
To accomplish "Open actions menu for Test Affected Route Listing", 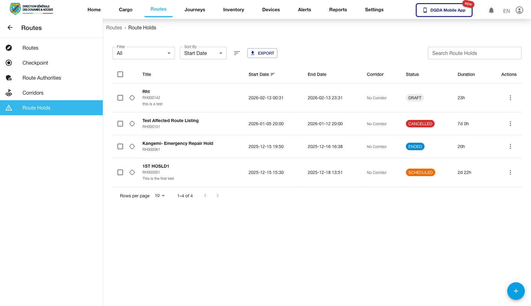I will click(510, 124).
